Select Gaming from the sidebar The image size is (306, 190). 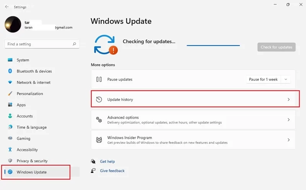[42, 138]
